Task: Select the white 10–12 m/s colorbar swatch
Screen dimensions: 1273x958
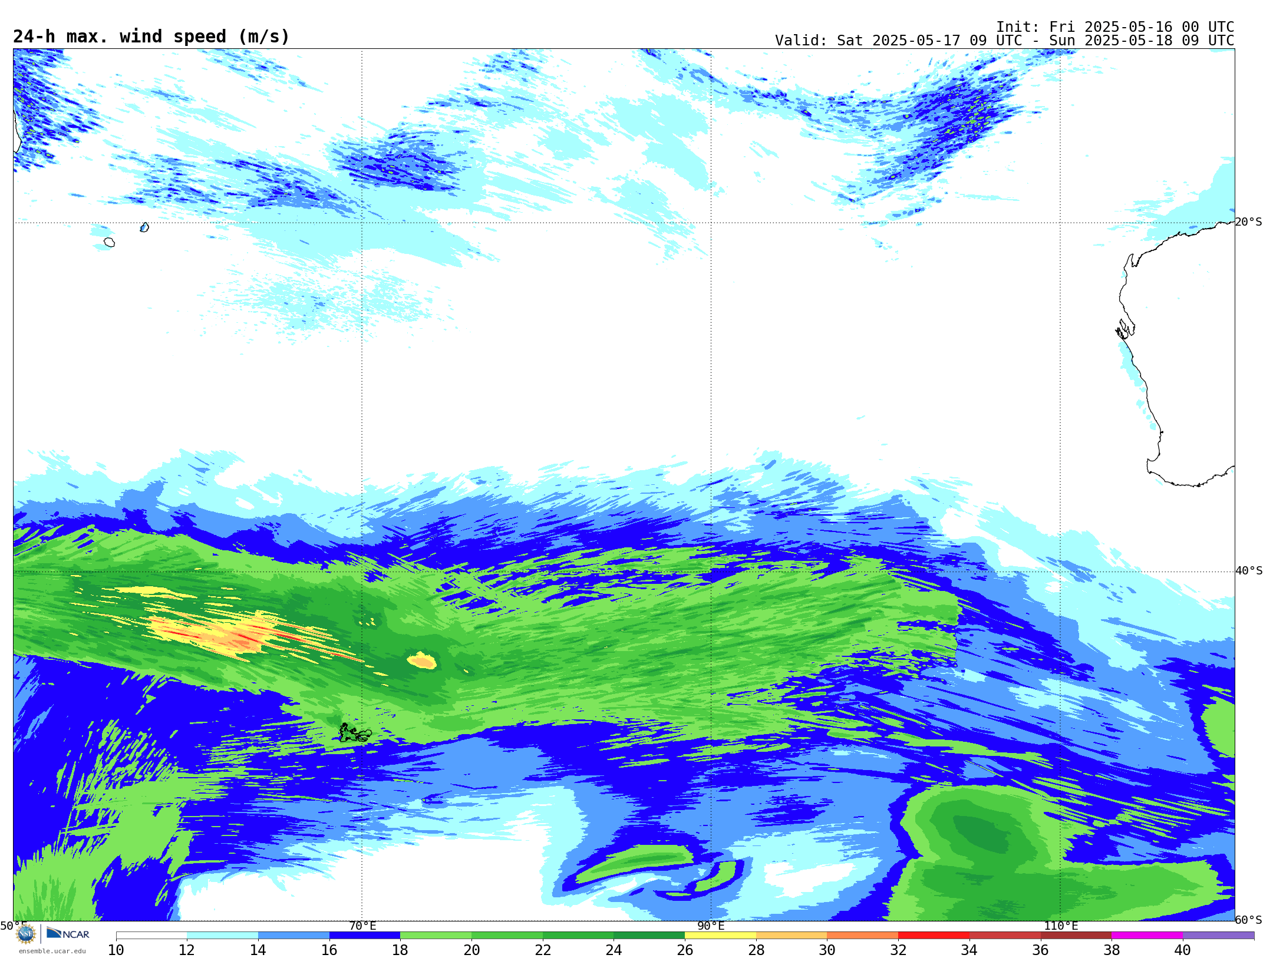Action: 151,935
